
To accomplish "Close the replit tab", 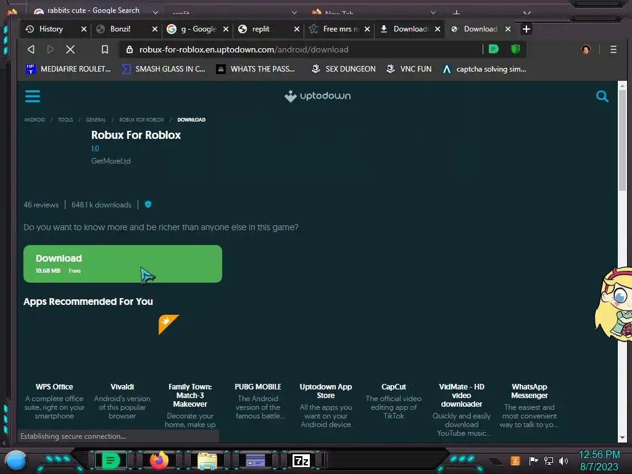I will (x=297, y=29).
